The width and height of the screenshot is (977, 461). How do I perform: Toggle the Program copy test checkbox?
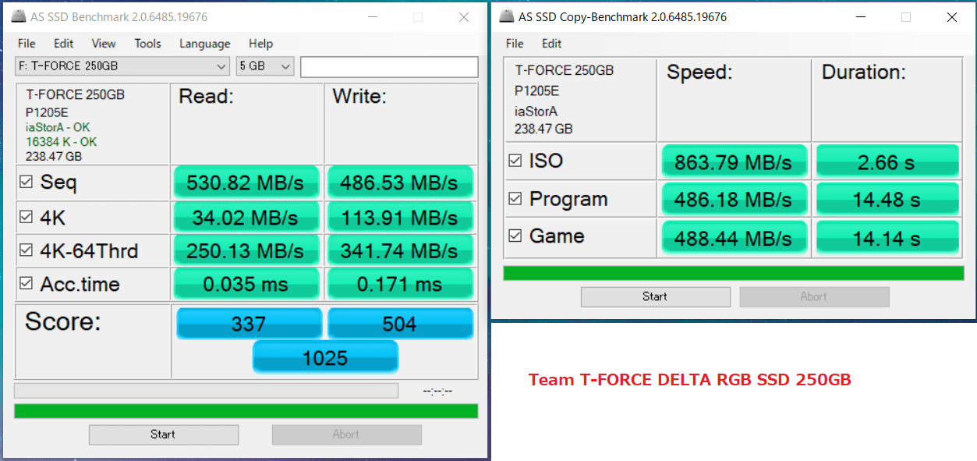click(x=515, y=199)
